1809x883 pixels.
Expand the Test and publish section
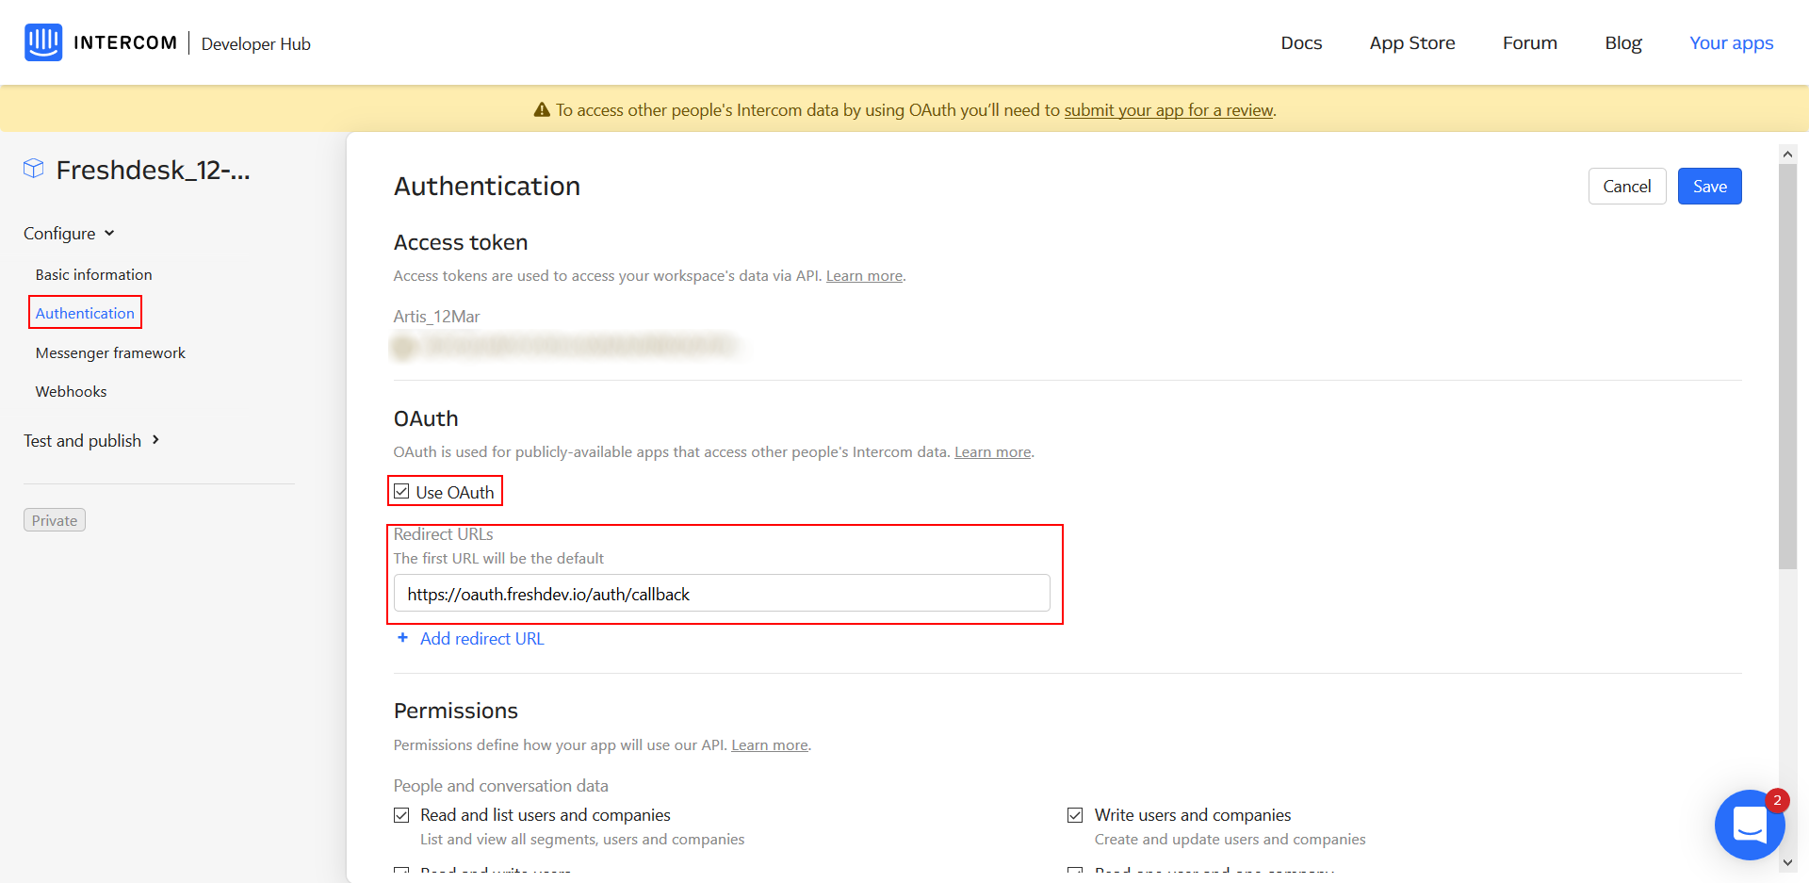(x=91, y=440)
